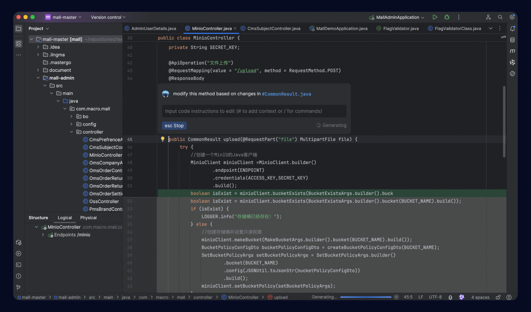Open the AI assistant tool window in right sidebar
The width and height of the screenshot is (531, 312).
[x=512, y=62]
